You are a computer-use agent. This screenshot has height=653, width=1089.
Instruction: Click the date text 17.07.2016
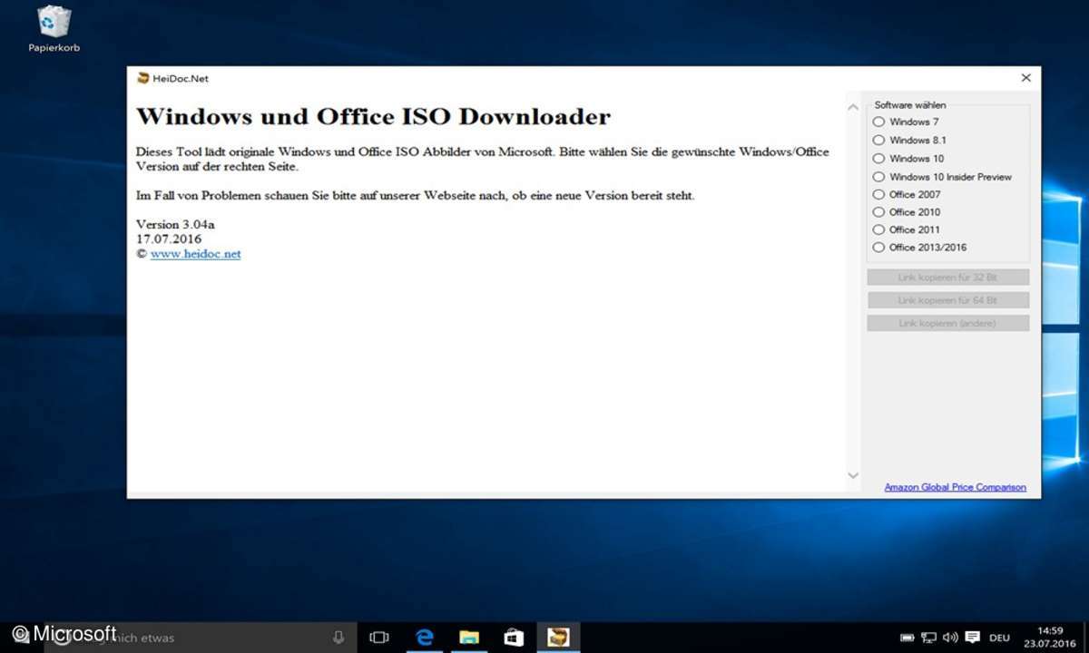169,239
